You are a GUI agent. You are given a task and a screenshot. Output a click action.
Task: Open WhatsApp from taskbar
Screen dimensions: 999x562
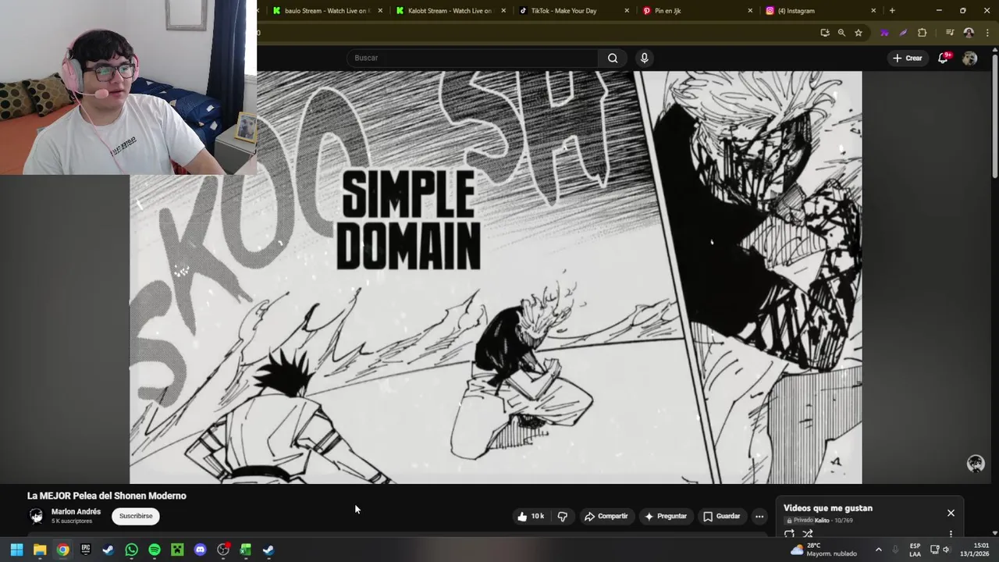click(x=131, y=550)
